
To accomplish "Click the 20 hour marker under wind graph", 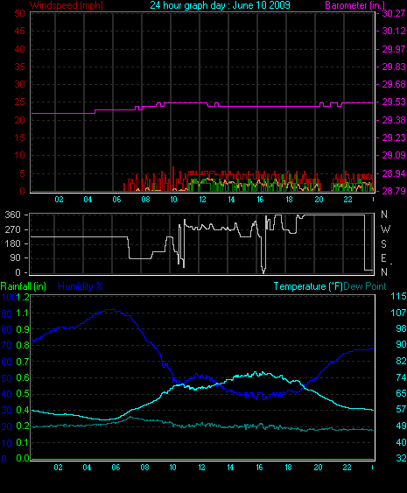I will click(319, 200).
